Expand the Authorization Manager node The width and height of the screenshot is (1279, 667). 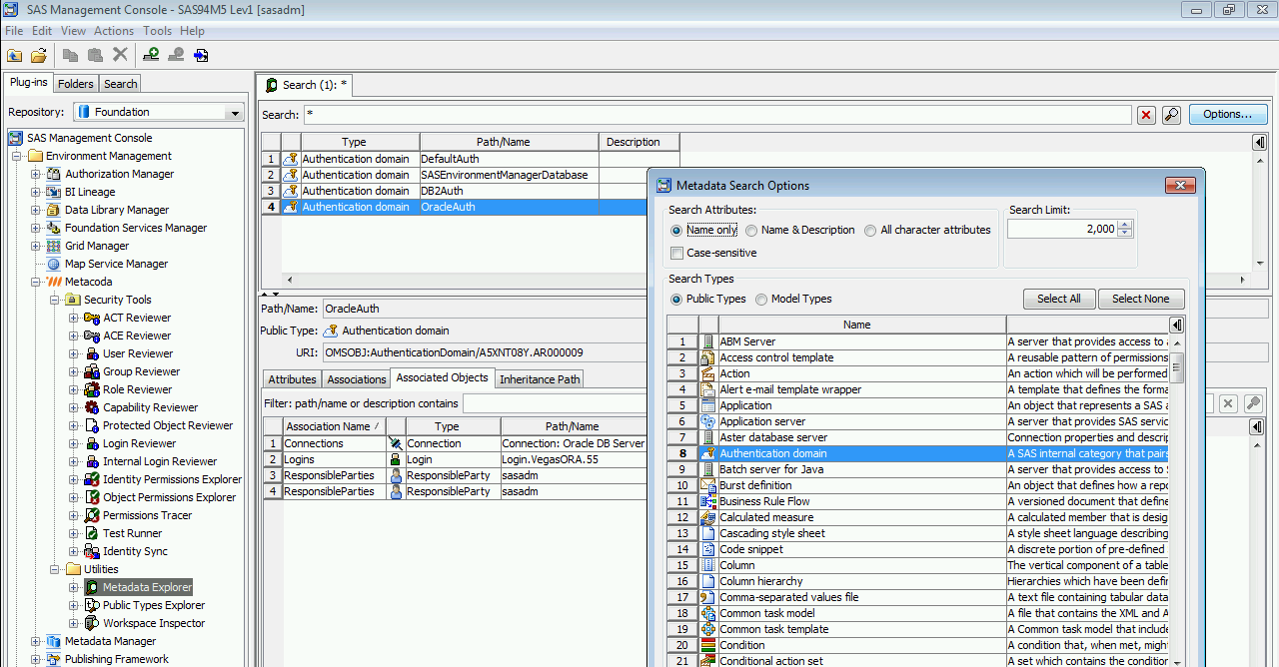point(36,174)
